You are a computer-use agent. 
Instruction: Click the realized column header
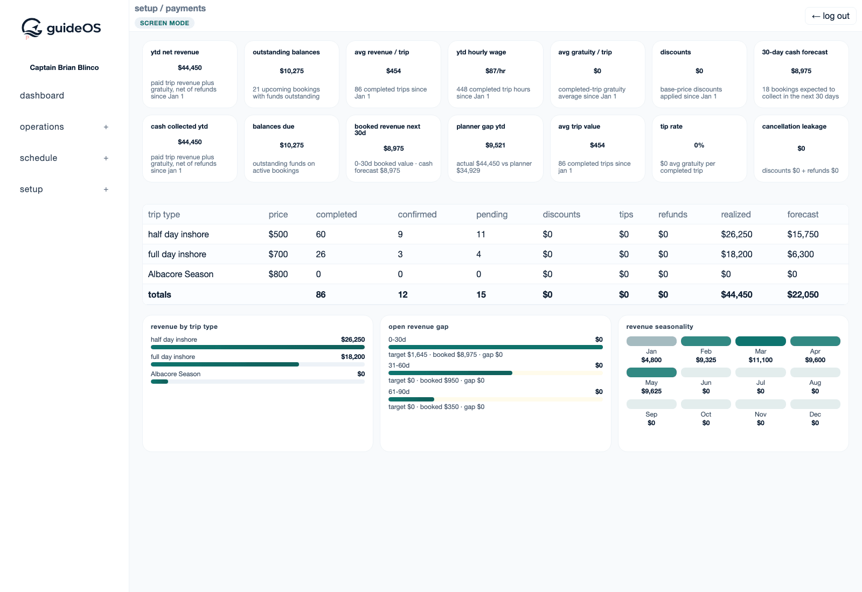(736, 214)
